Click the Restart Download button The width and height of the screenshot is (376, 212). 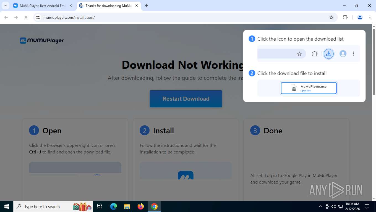[x=186, y=99]
